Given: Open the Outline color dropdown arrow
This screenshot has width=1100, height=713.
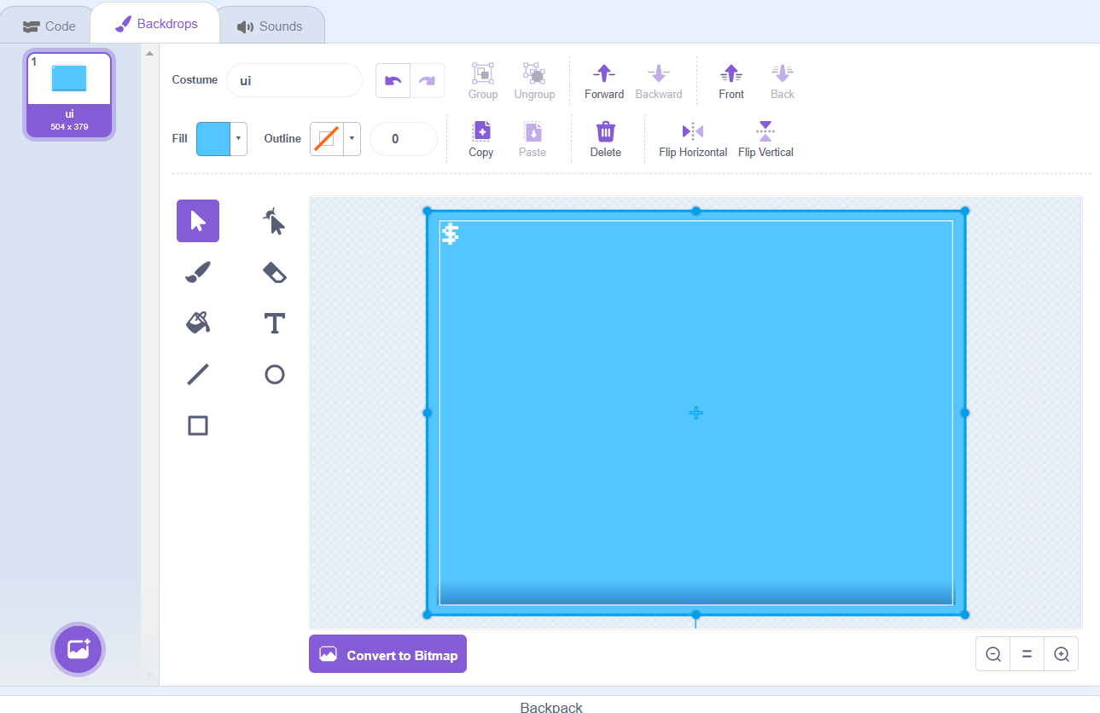Looking at the screenshot, I should (352, 138).
